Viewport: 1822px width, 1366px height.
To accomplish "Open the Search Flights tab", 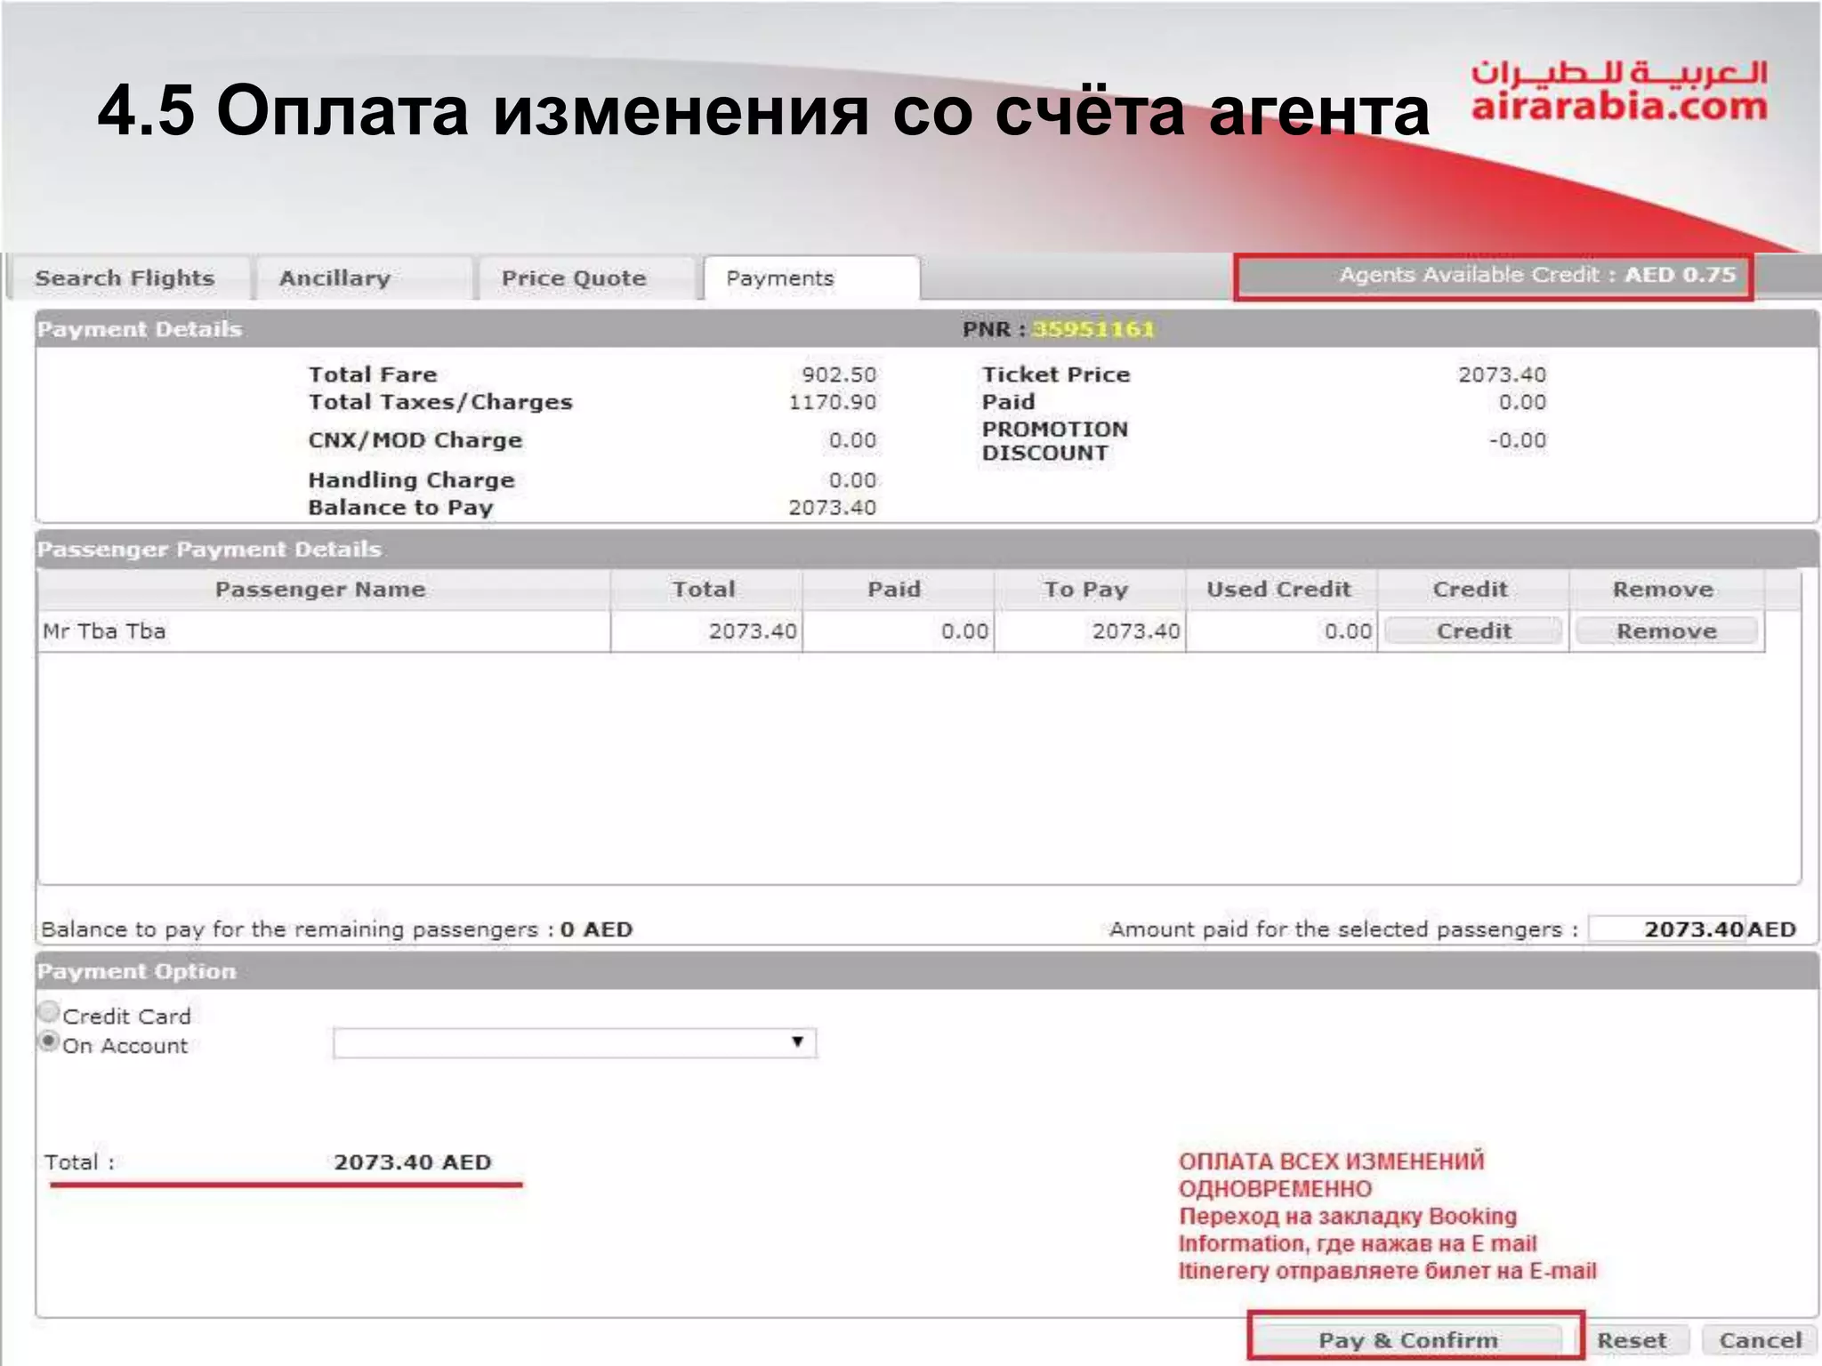I will click(x=125, y=278).
